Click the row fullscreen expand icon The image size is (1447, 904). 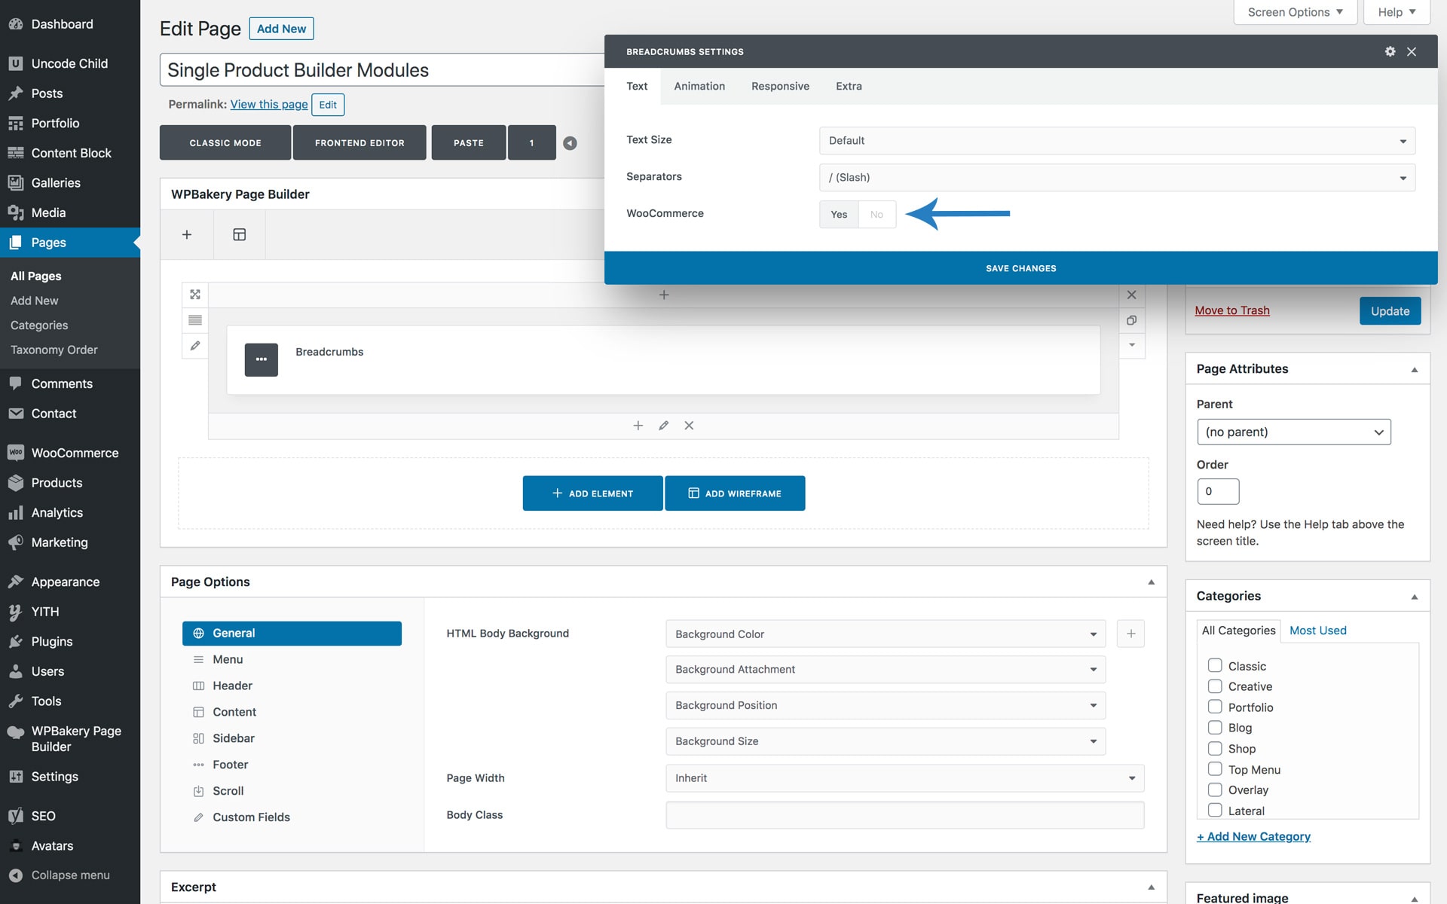(195, 295)
